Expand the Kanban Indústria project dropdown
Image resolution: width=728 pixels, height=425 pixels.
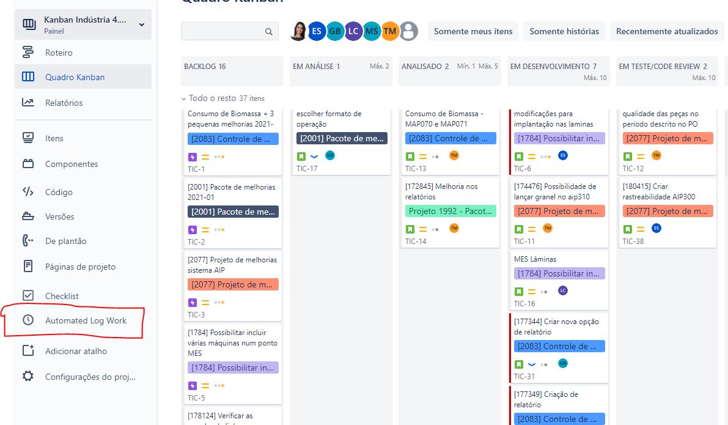tap(142, 24)
